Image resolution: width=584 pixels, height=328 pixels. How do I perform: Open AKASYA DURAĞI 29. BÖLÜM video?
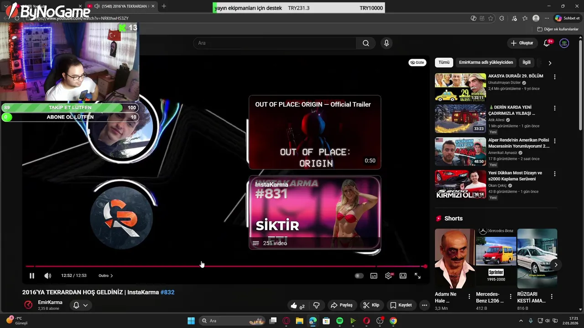coord(460,87)
